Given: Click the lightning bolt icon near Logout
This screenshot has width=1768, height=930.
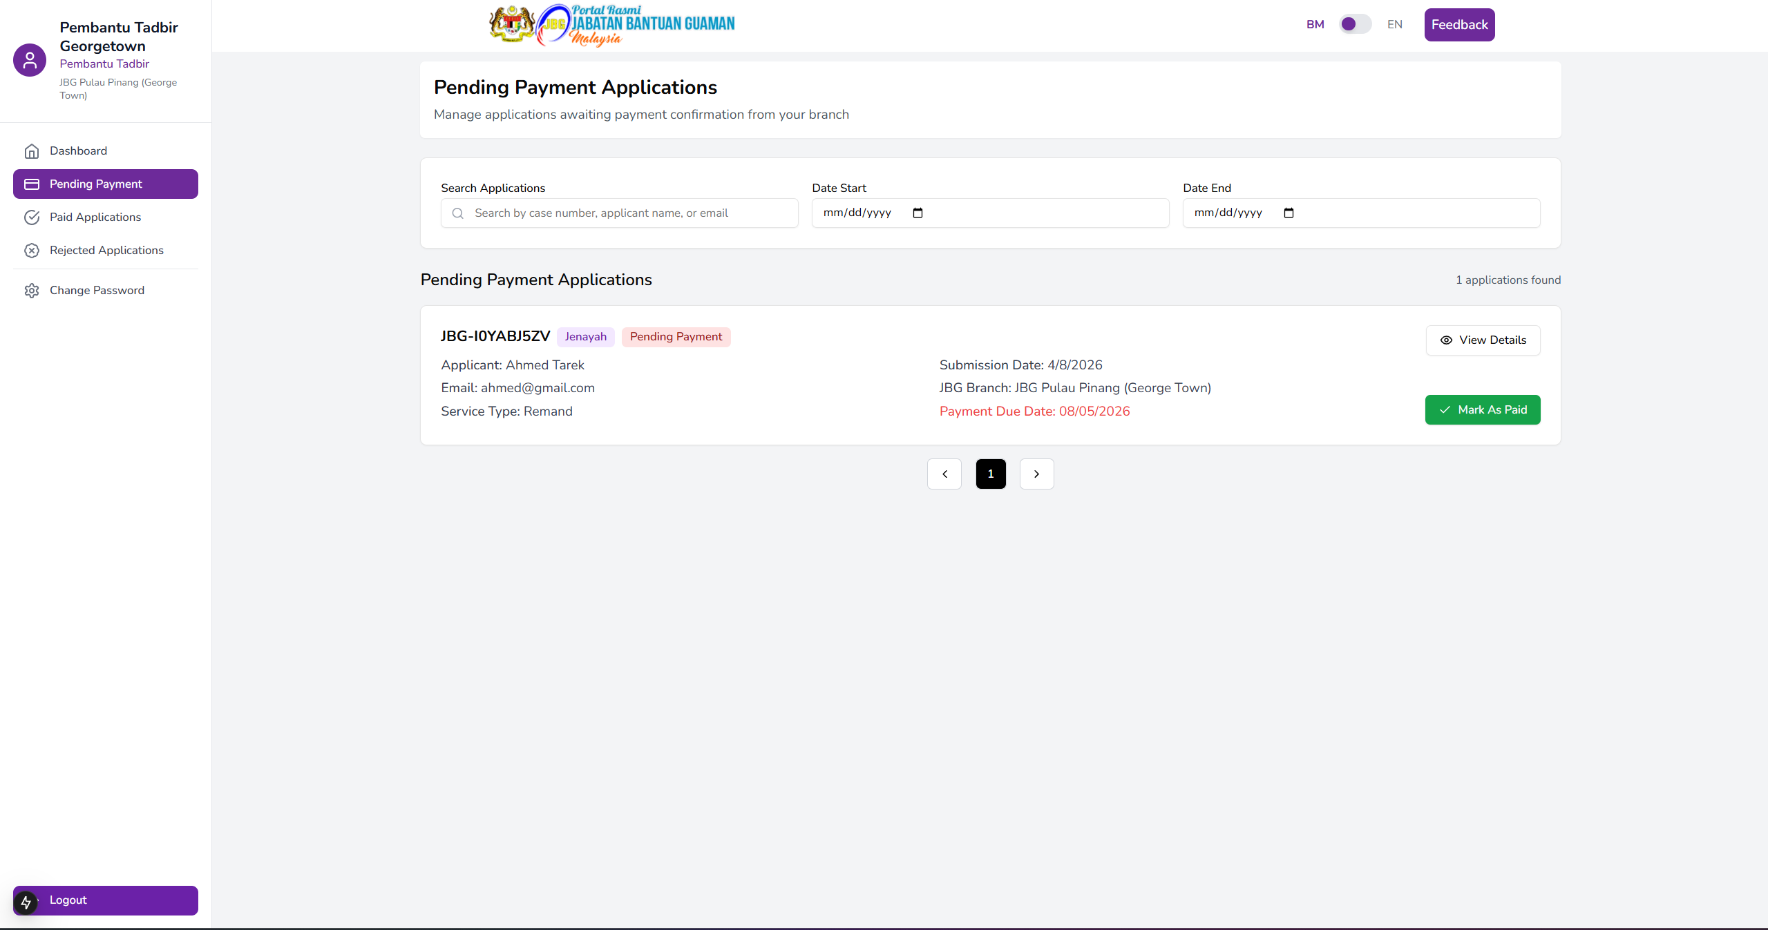Looking at the screenshot, I should [x=26, y=902].
